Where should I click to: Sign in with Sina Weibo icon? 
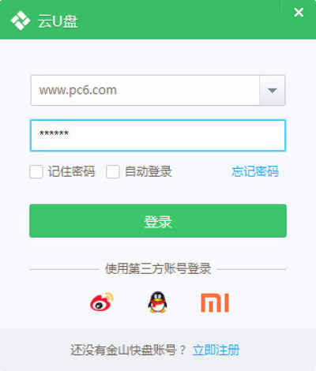(x=102, y=302)
